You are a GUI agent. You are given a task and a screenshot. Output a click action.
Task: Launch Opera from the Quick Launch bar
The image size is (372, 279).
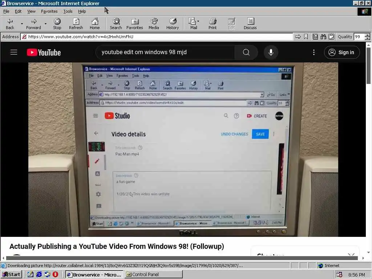tap(55, 275)
